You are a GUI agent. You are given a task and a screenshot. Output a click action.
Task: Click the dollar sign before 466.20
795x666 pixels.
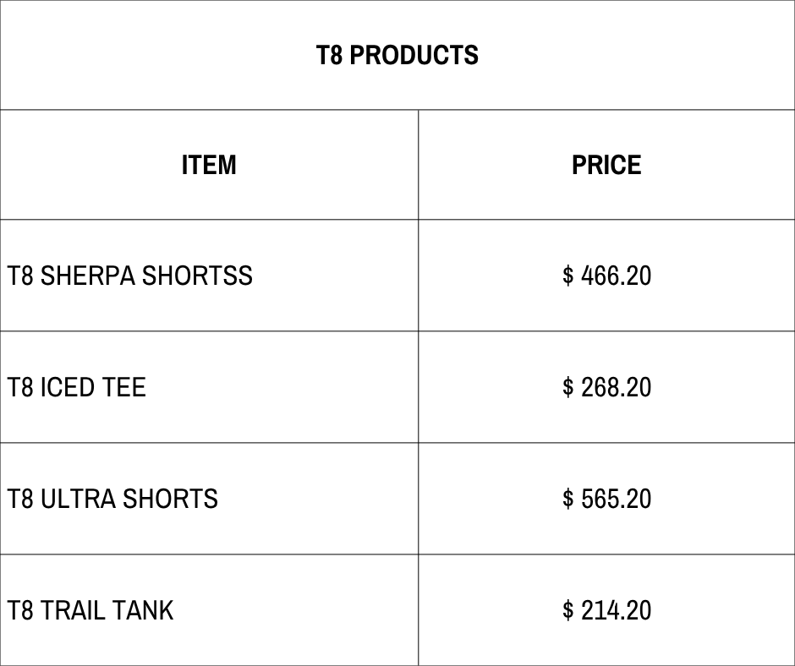tap(567, 276)
